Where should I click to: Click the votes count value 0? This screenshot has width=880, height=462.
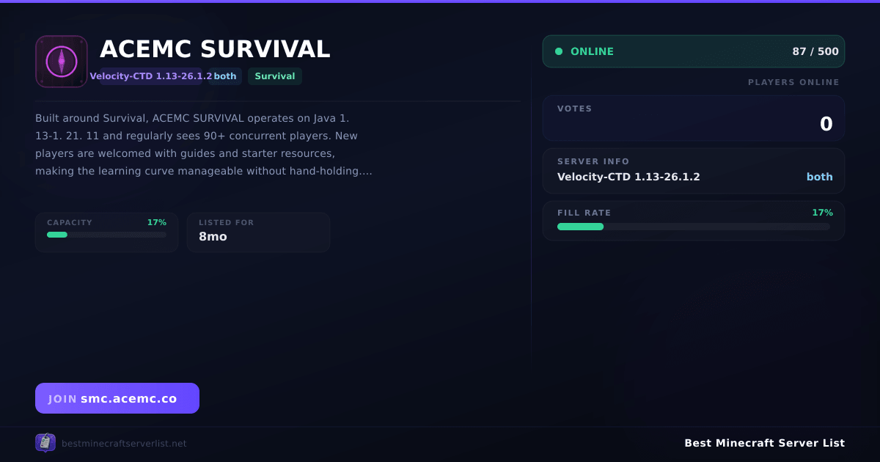pos(826,124)
